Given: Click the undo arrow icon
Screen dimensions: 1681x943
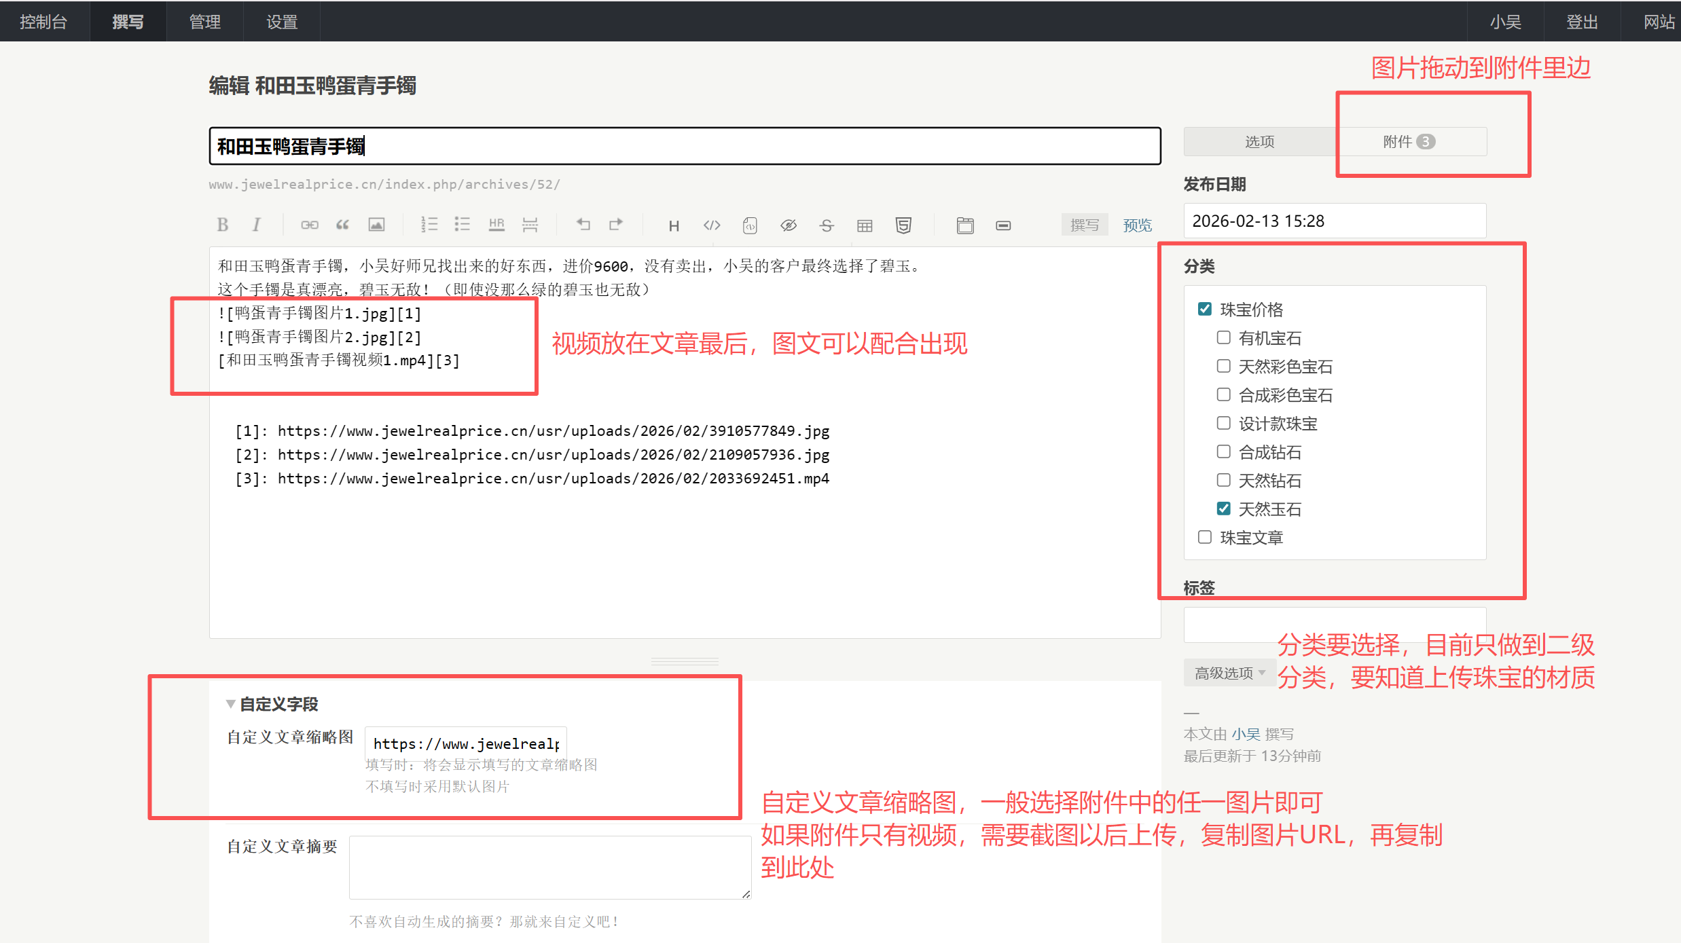Looking at the screenshot, I should [583, 225].
